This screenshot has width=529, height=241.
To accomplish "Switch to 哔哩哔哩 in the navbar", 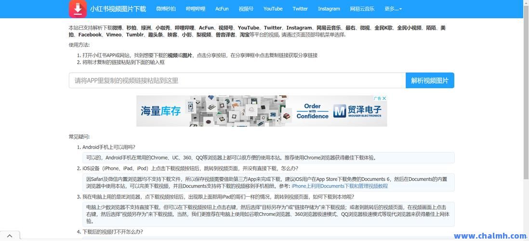I will [196, 9].
